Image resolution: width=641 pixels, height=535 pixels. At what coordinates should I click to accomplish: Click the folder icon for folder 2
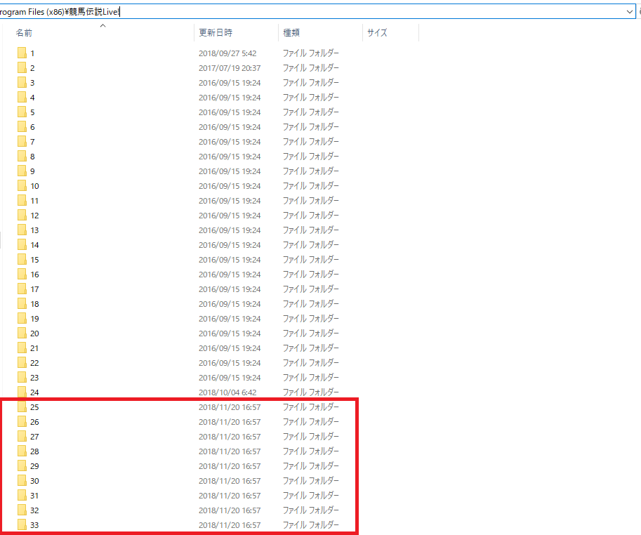(x=22, y=68)
